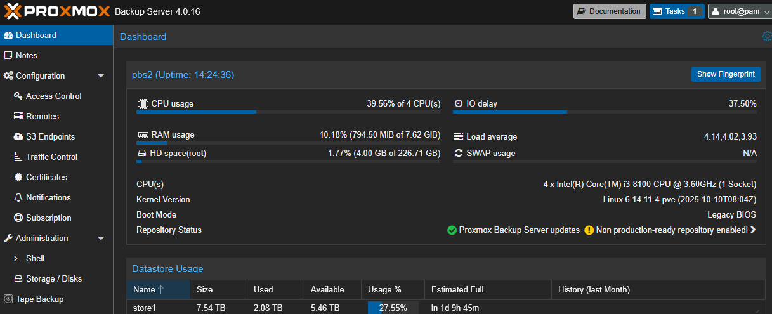772x314 pixels.
Task: Click the Proxmox logo in header
Action: [x=57, y=11]
